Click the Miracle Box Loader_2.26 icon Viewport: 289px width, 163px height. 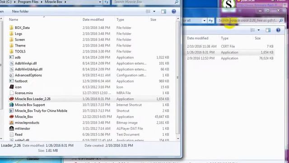coord(11,99)
